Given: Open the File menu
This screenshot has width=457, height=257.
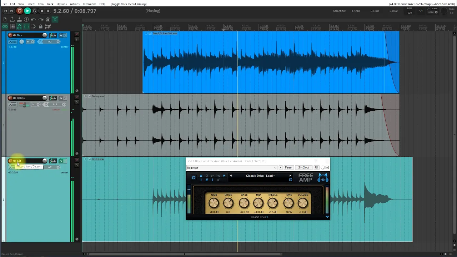Looking at the screenshot, I should coord(5,4).
